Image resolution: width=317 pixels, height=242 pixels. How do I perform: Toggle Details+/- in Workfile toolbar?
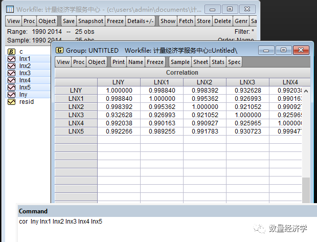pyautogui.click(x=140, y=21)
